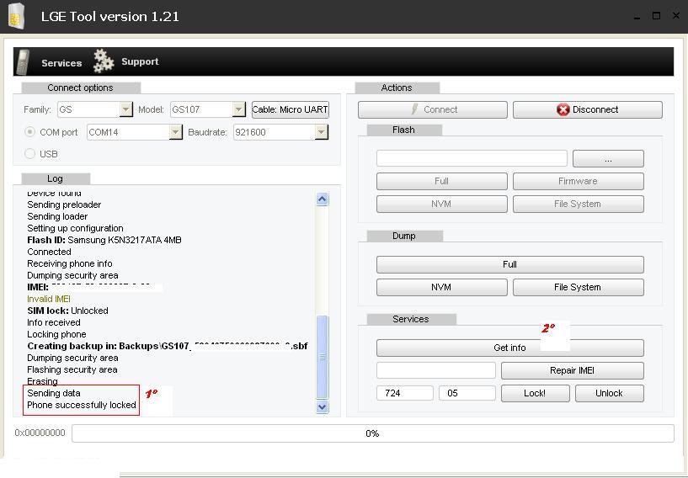Click the Dump Full button
Viewport: 688px width, 478px height.
coord(509,264)
